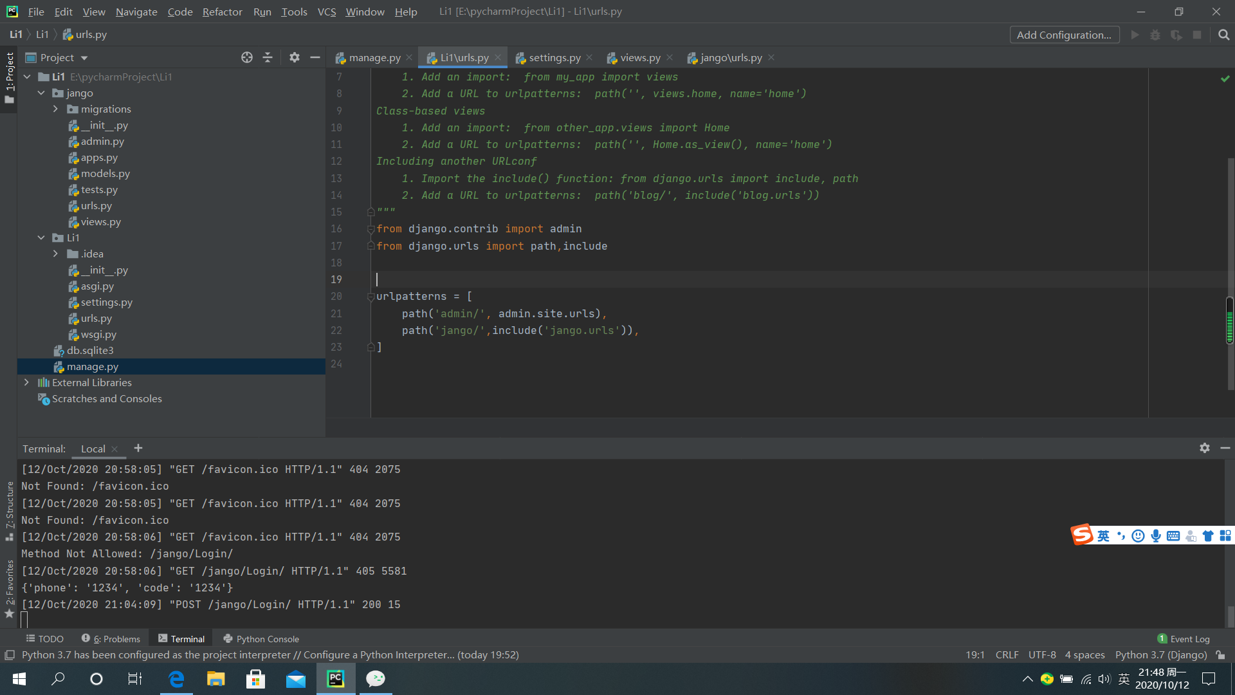Expand the migrations folder
The height and width of the screenshot is (695, 1235).
pyautogui.click(x=55, y=109)
